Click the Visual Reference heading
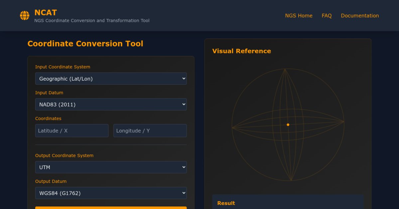This screenshot has width=399, height=209. (241, 51)
